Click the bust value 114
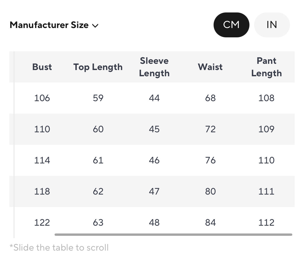 tap(42, 160)
